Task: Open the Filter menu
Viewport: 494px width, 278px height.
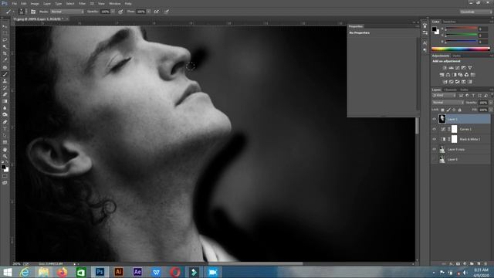Action: click(82, 3)
